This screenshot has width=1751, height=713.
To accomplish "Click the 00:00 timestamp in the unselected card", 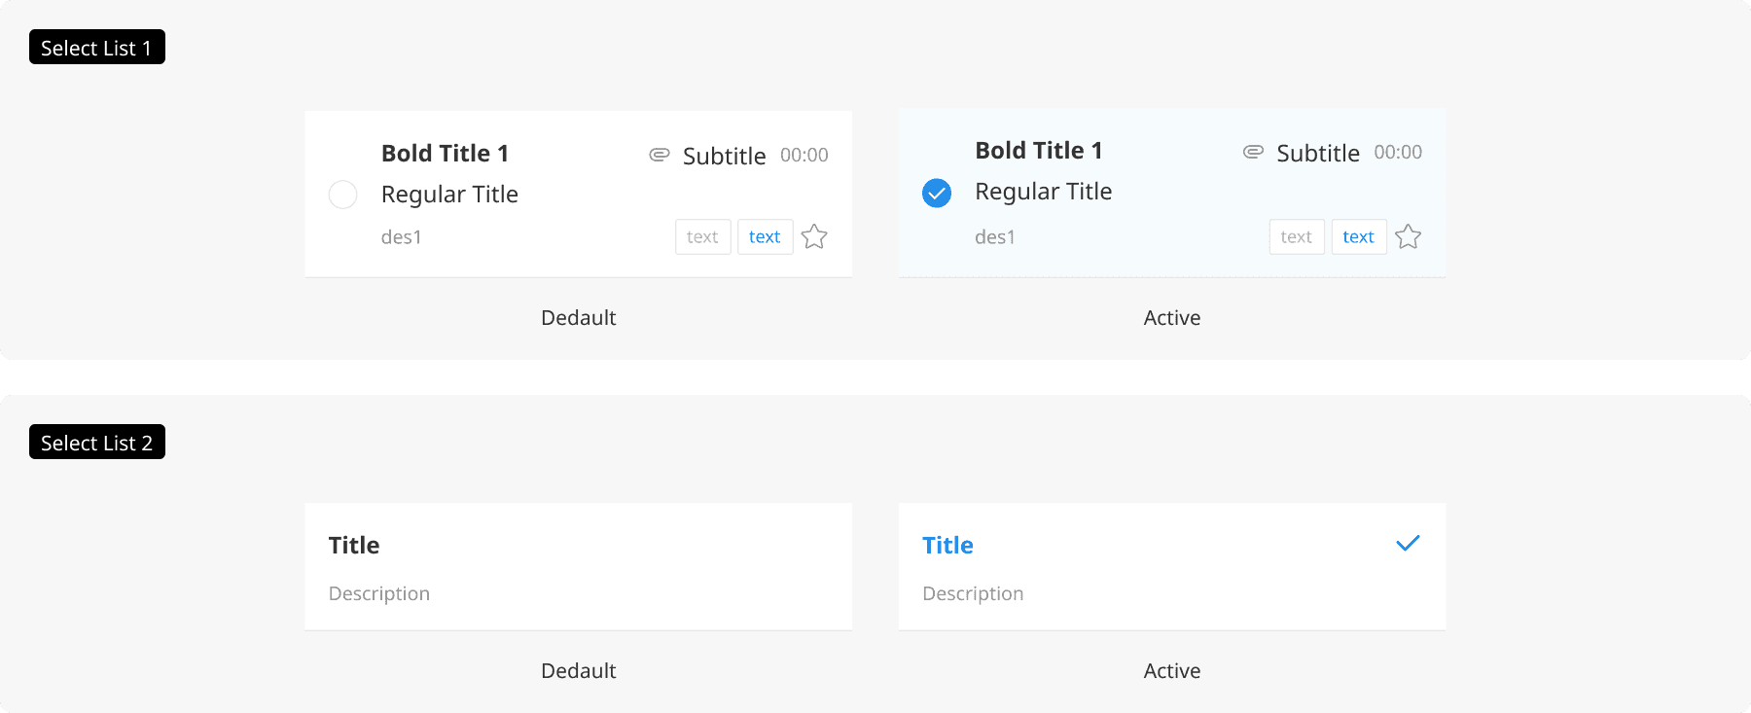I will tap(804, 156).
